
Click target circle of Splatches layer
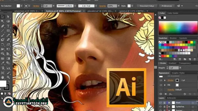[193, 107]
